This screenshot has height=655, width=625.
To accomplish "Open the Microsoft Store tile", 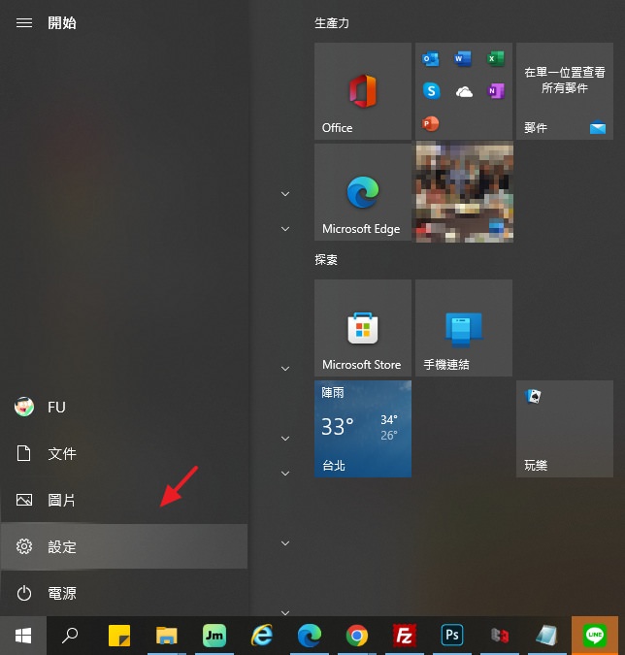I will click(363, 328).
